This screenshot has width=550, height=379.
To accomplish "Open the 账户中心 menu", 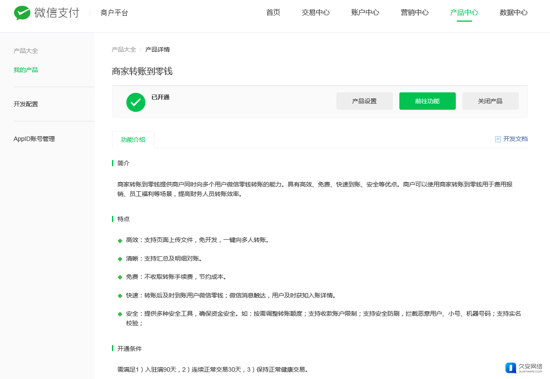I will [365, 13].
